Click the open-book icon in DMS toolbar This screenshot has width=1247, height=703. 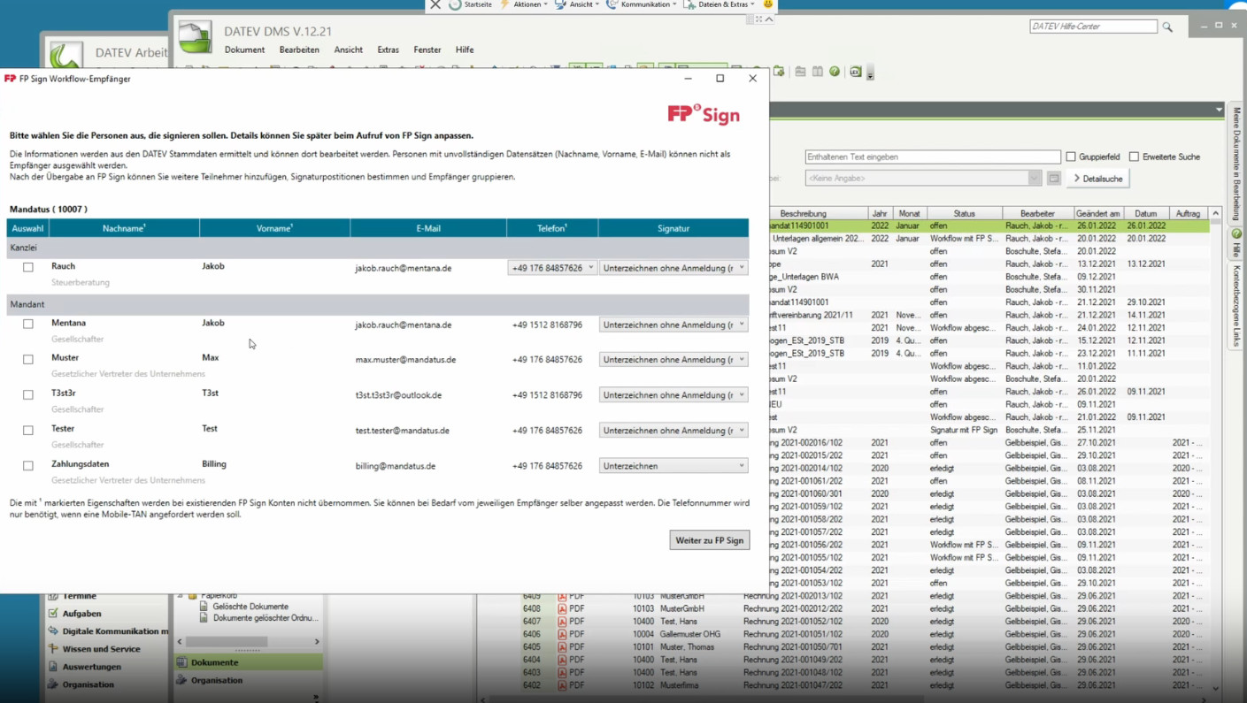coord(818,72)
